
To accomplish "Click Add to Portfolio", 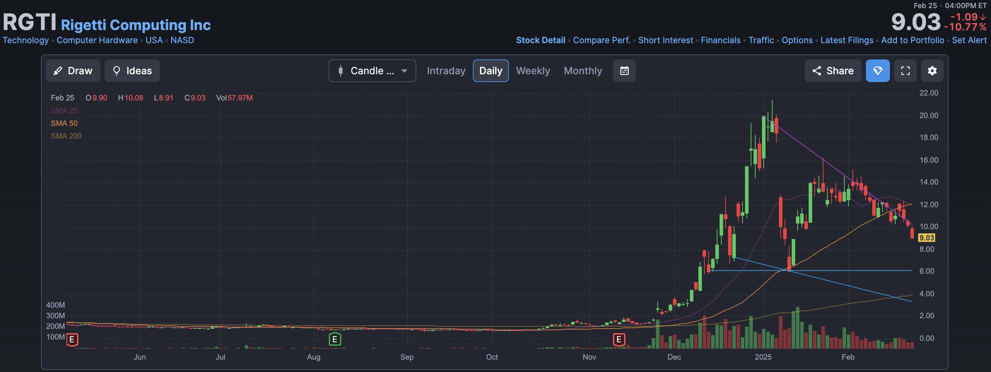I will 913,40.
